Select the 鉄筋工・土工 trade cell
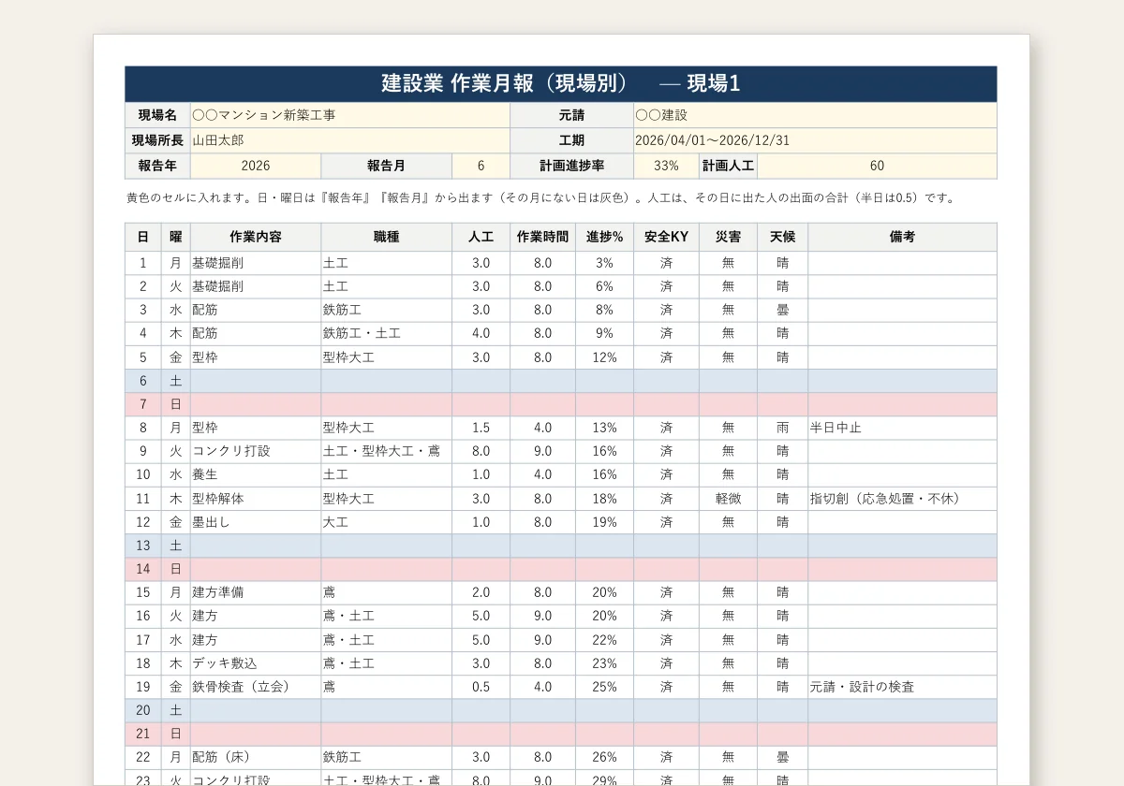The image size is (1124, 786). (387, 333)
